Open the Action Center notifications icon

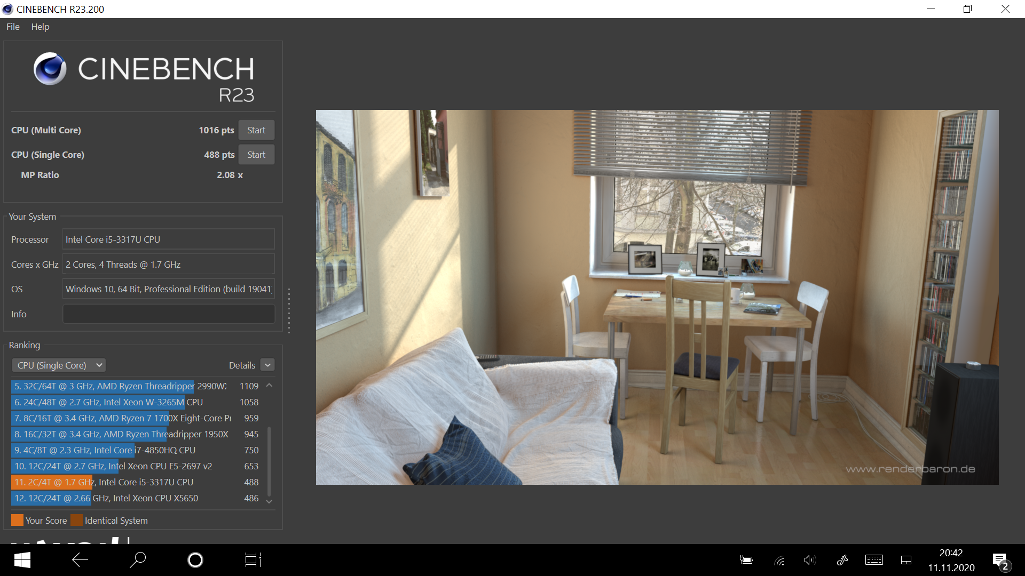[x=1000, y=561]
